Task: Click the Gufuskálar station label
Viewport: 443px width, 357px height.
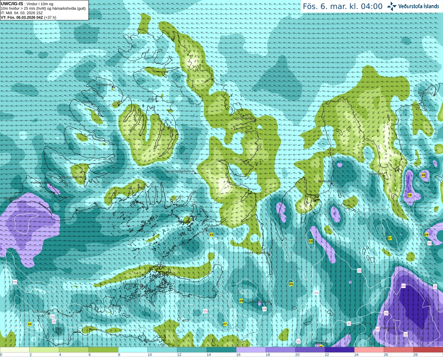Action: tap(40, 312)
